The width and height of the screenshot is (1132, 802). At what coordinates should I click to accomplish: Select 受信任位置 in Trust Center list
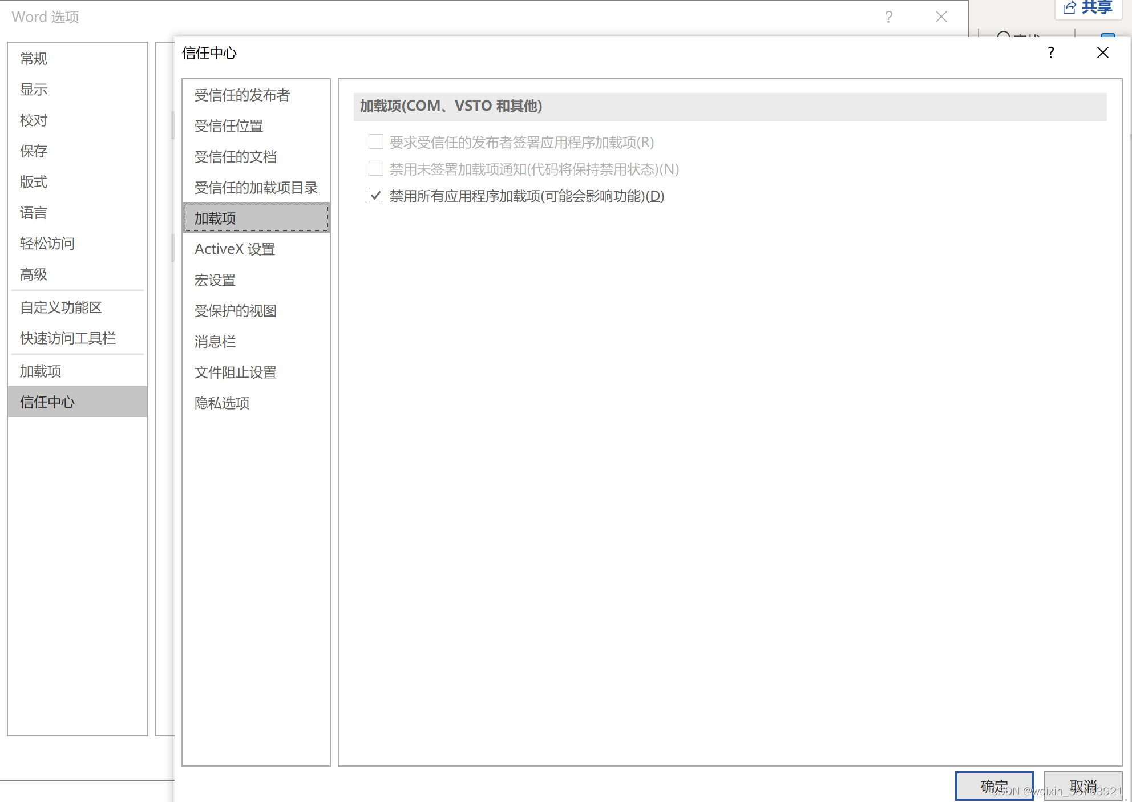click(228, 126)
